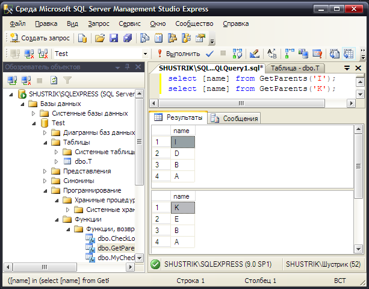Click the Summary page icon
This screenshot has height=289, width=369.
158,38
